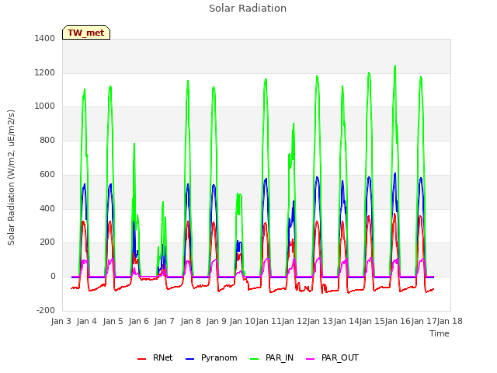The height and width of the screenshot is (373, 497).
Task: Click the 800 y-axis tick label
Action: click(x=47, y=140)
